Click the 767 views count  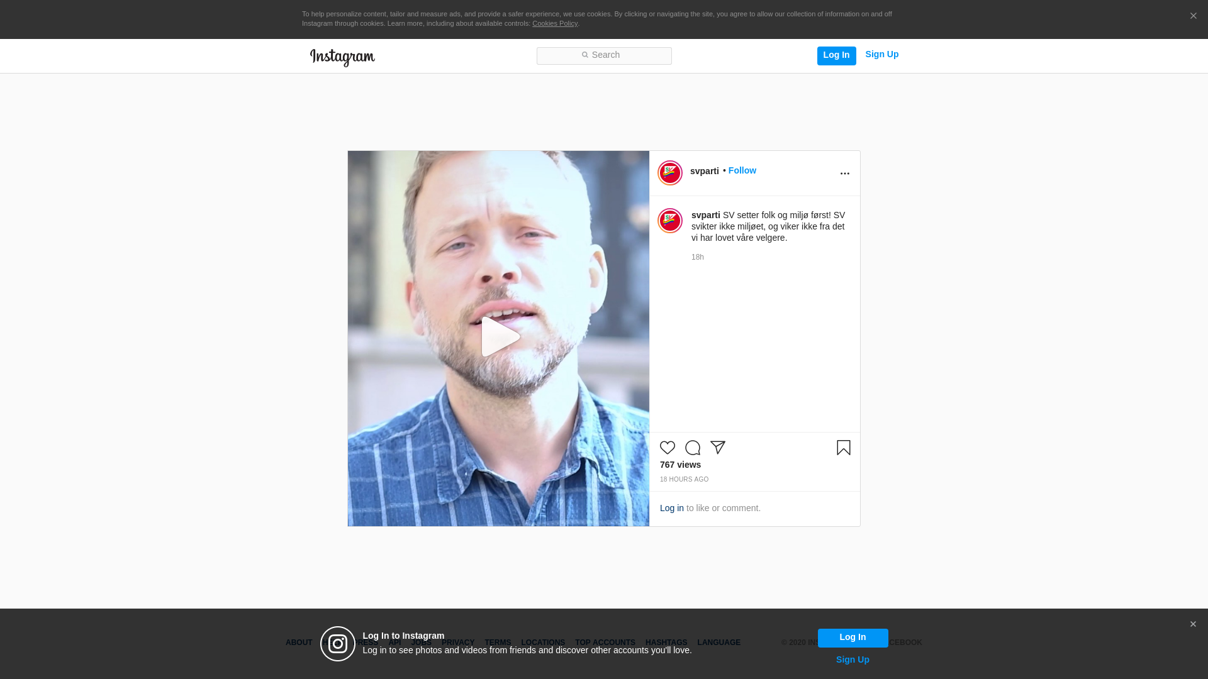[x=680, y=465]
